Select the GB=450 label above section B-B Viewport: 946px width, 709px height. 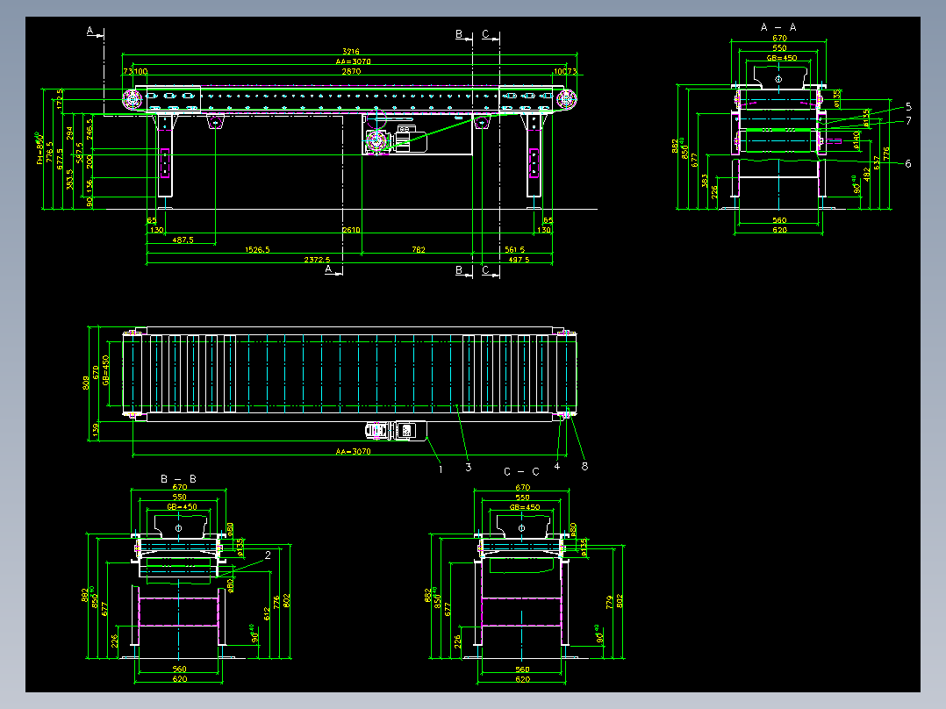[x=182, y=507]
